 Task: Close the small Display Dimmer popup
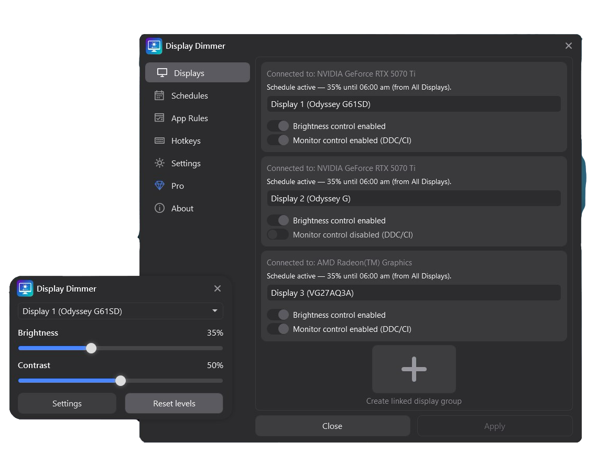(218, 288)
